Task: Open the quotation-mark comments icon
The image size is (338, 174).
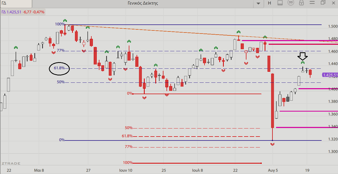Action: click(291, 3)
